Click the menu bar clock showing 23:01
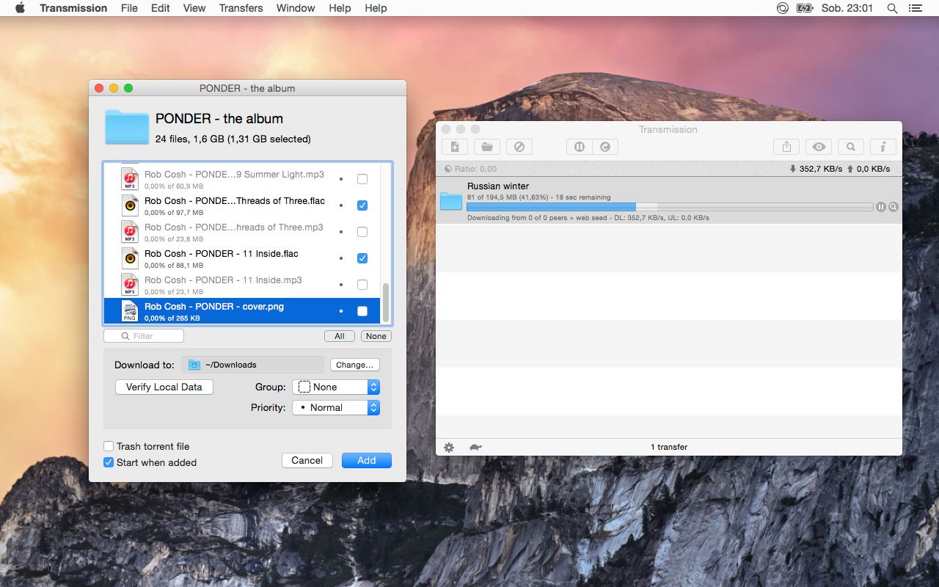This screenshot has height=587, width=939. point(847,8)
